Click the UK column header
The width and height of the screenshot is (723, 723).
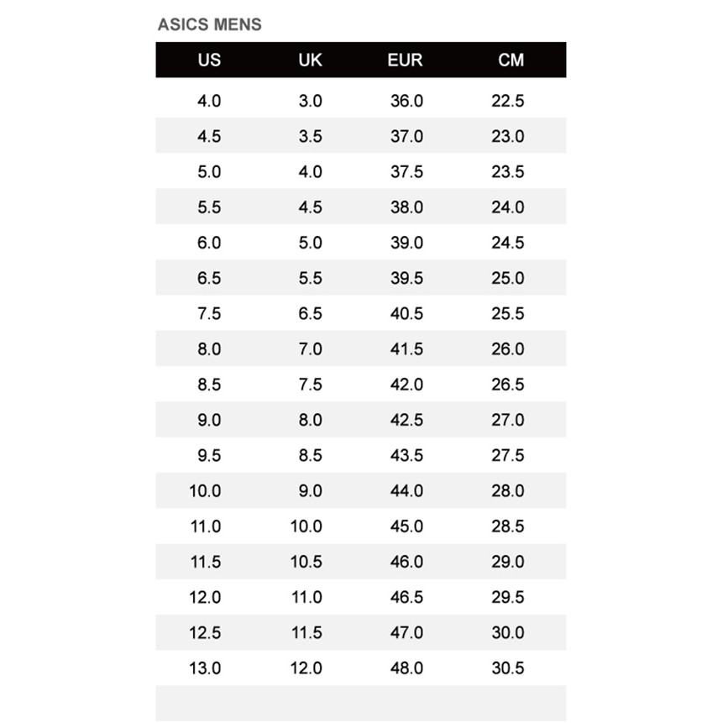click(x=310, y=60)
